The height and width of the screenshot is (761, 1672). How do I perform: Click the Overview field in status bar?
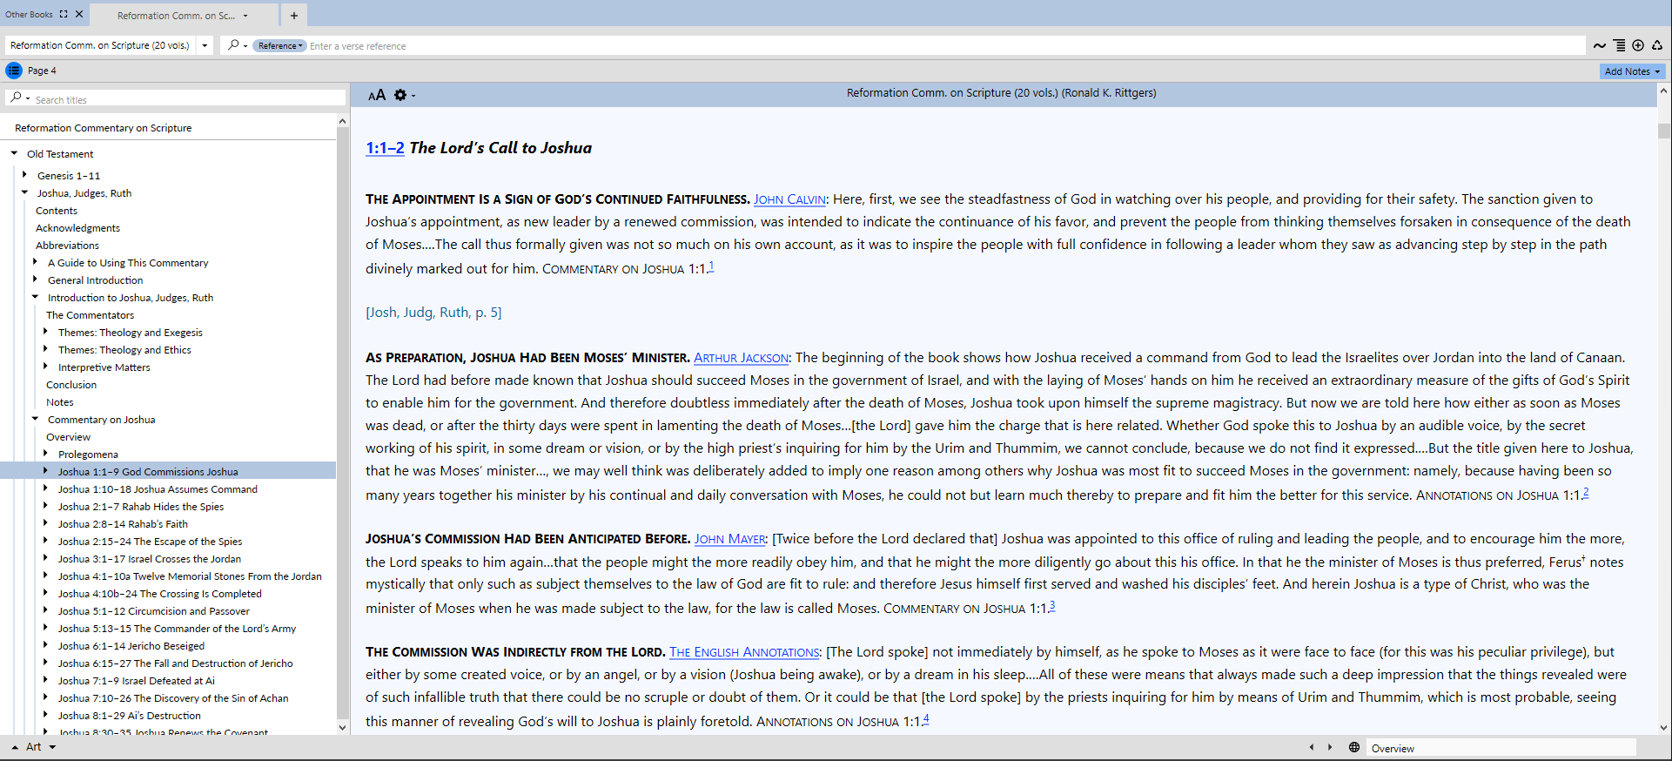(x=1501, y=748)
